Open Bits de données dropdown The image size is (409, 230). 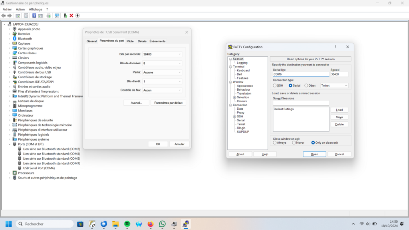point(162,63)
